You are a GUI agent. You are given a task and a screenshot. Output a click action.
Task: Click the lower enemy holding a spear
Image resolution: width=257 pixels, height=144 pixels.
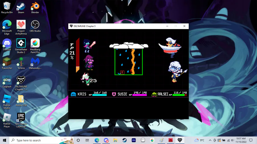tap(178, 71)
